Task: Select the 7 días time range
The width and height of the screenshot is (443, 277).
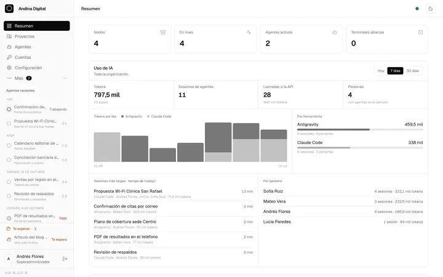Action: pyautogui.click(x=395, y=71)
